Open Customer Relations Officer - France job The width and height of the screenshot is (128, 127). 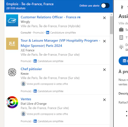[x=50, y=17]
